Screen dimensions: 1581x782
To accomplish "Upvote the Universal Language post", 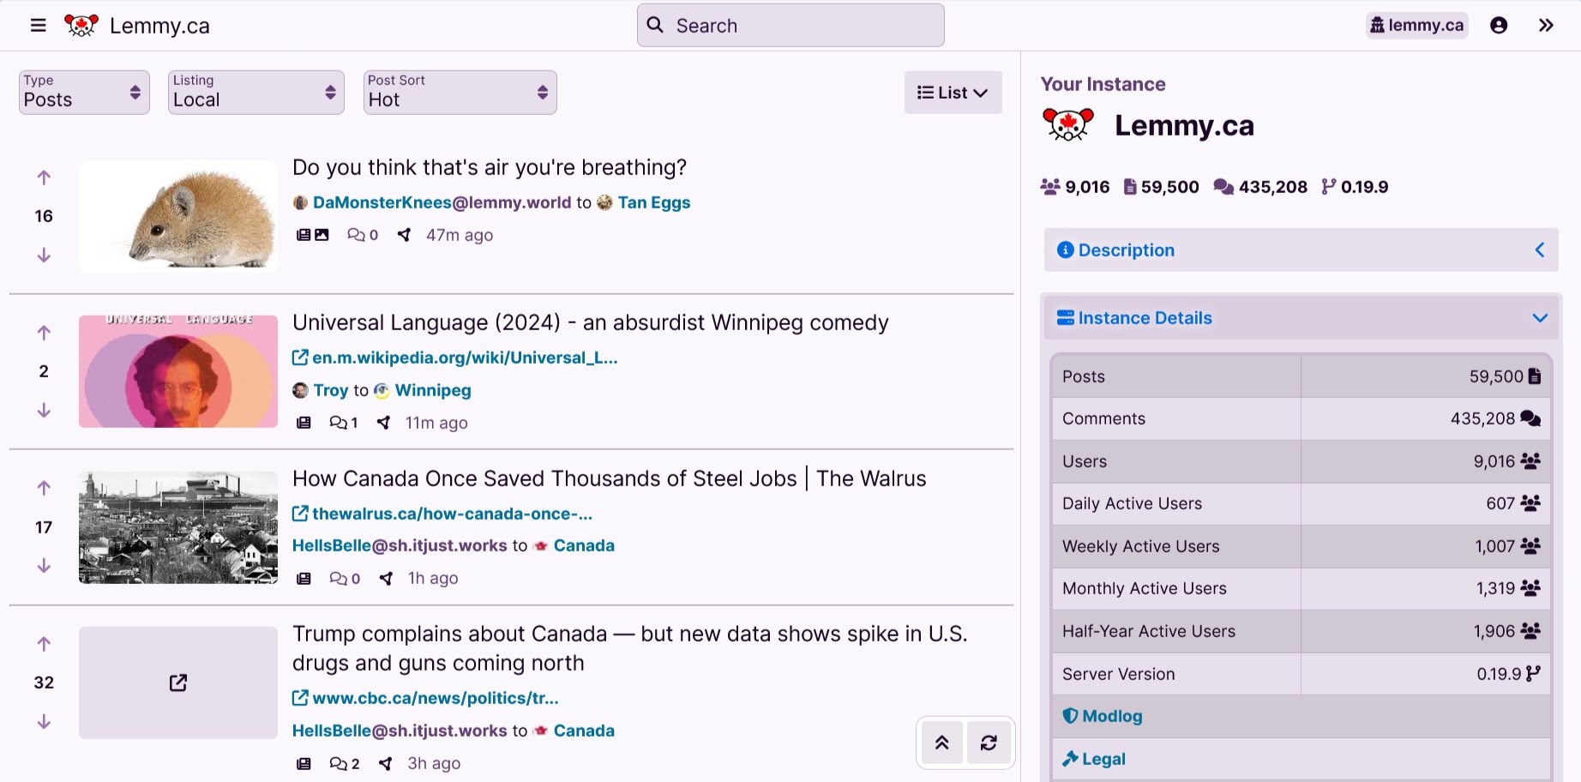I will [44, 333].
